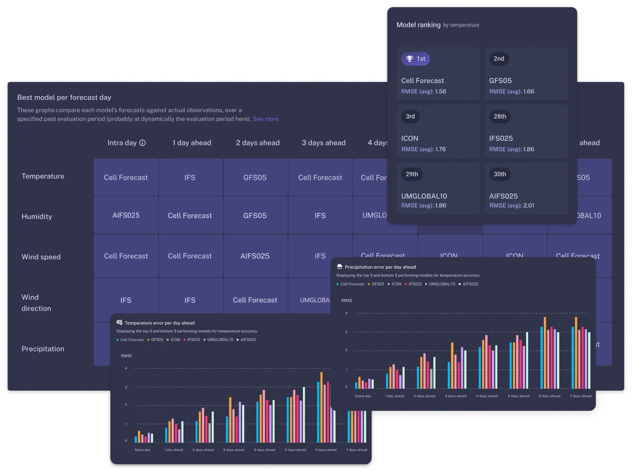Screen dimensions: 632x470
Task: Click the Precipitation row label
Action: 43,349
